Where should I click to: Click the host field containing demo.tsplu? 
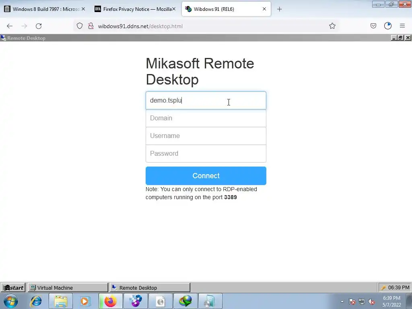coord(206,100)
